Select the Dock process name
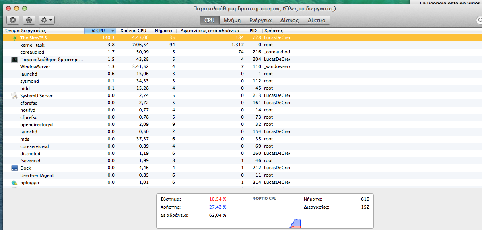Image resolution: width=482 pixels, height=230 pixels. pyautogui.click(x=26, y=168)
